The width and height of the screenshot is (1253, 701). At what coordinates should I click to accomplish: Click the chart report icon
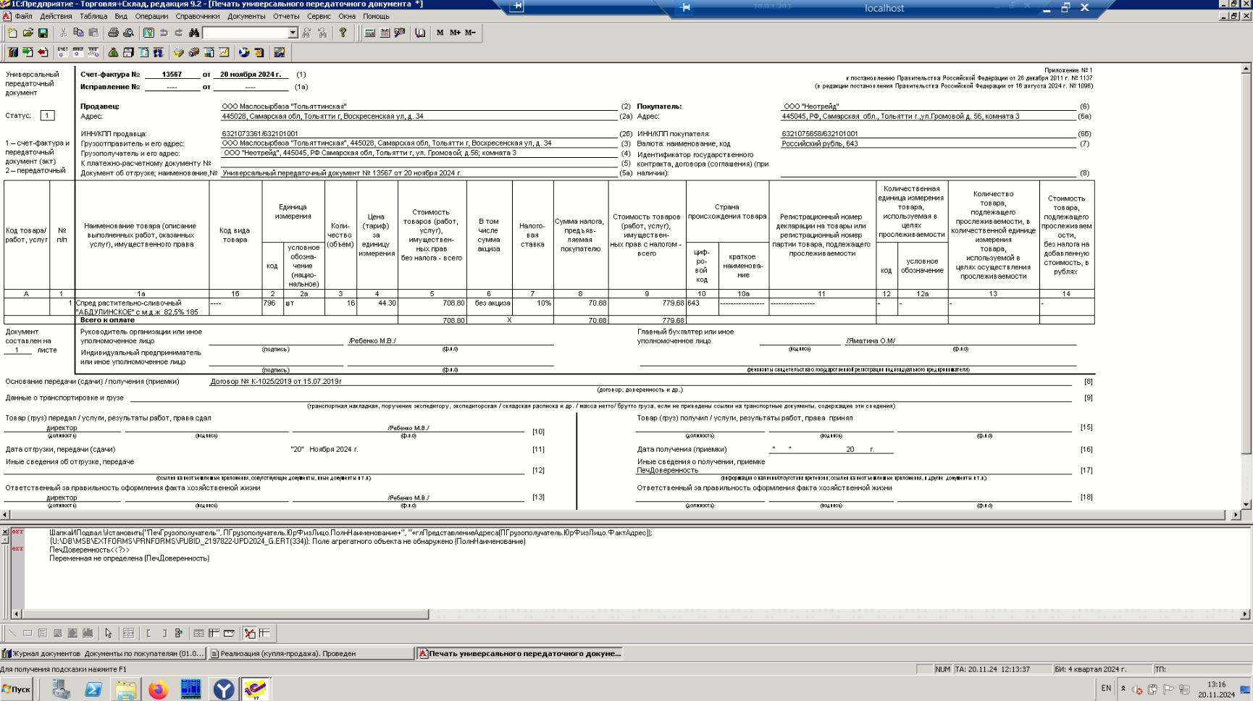[x=224, y=52]
